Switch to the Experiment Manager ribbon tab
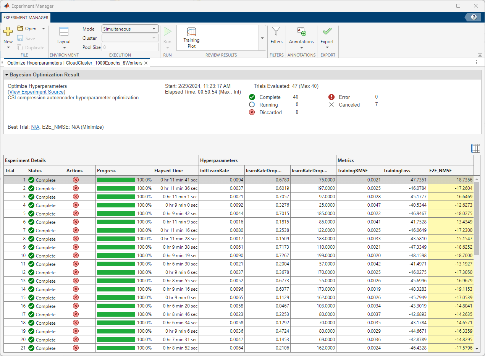This screenshot has height=356, width=485. click(25, 18)
